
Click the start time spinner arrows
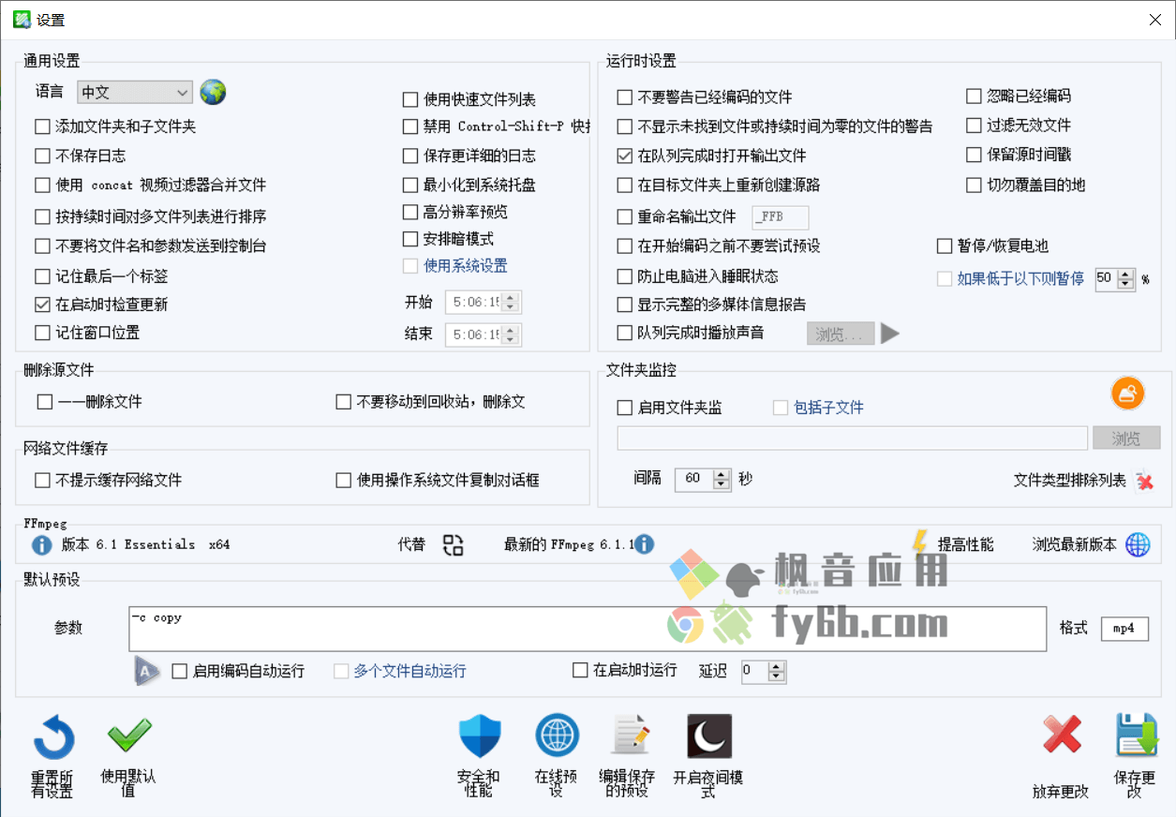pos(510,302)
